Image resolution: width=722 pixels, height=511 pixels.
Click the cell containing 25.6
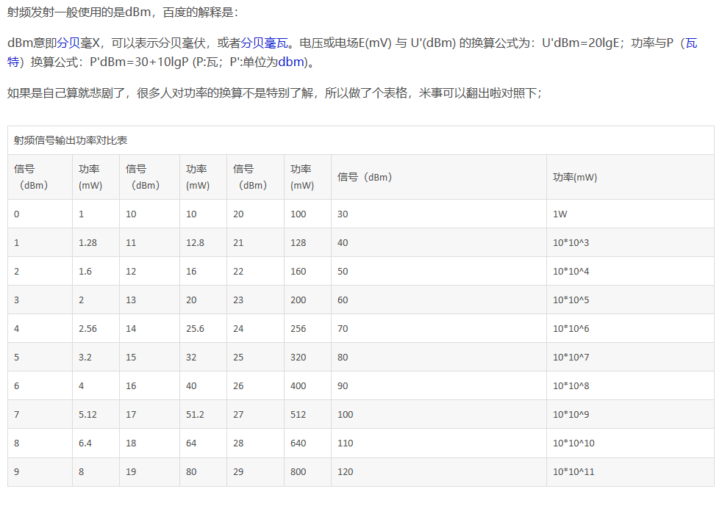(194, 328)
